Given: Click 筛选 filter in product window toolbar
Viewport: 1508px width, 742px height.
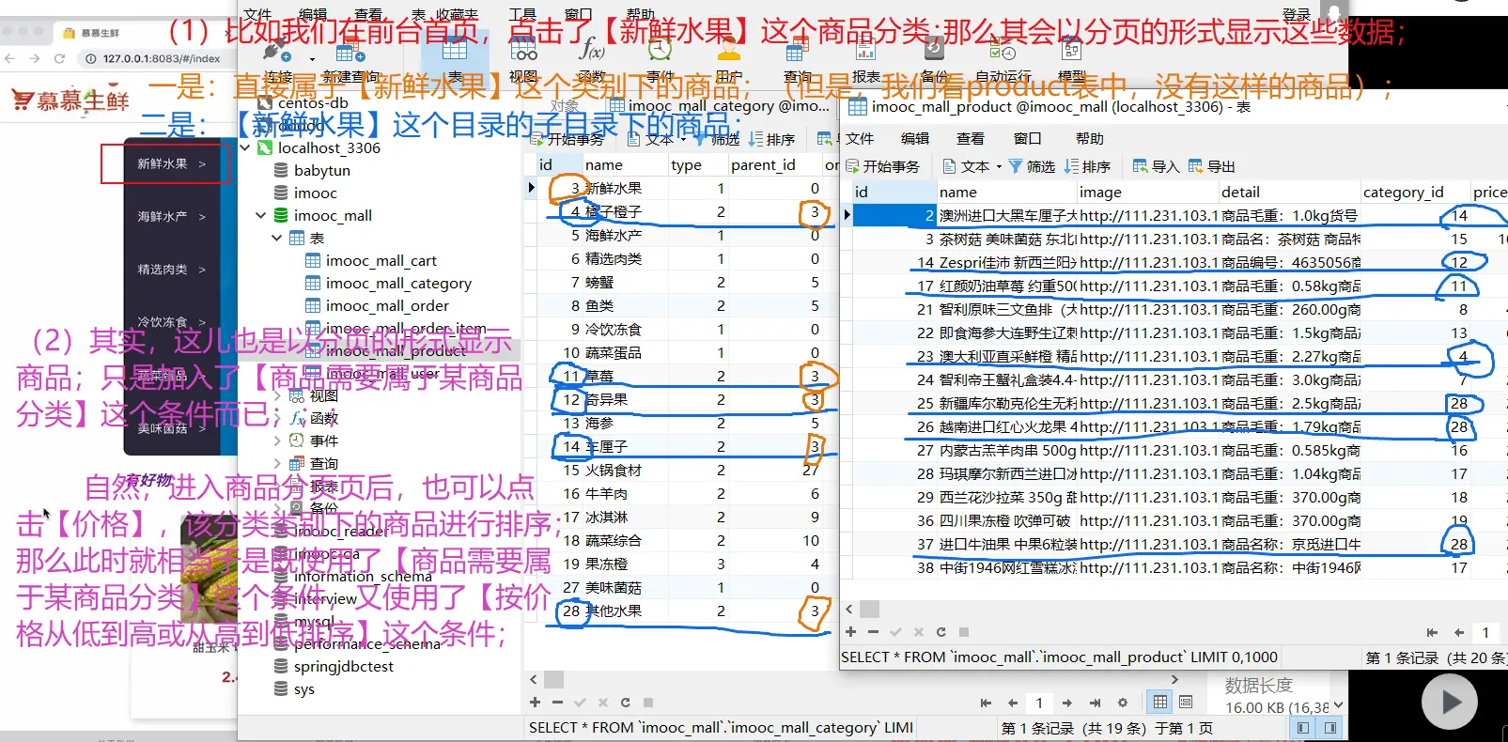Looking at the screenshot, I should click(x=1032, y=166).
